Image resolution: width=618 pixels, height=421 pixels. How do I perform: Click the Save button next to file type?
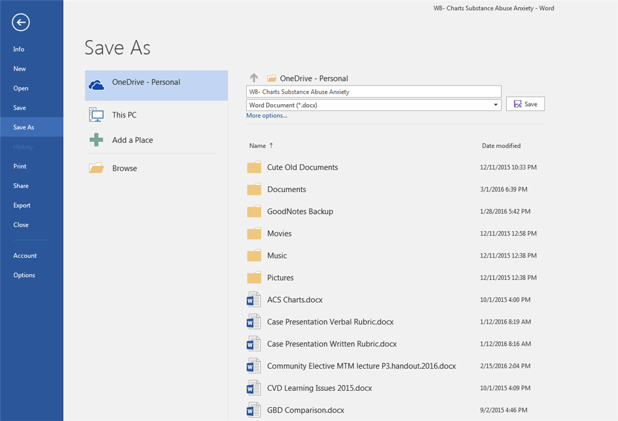[x=526, y=104]
